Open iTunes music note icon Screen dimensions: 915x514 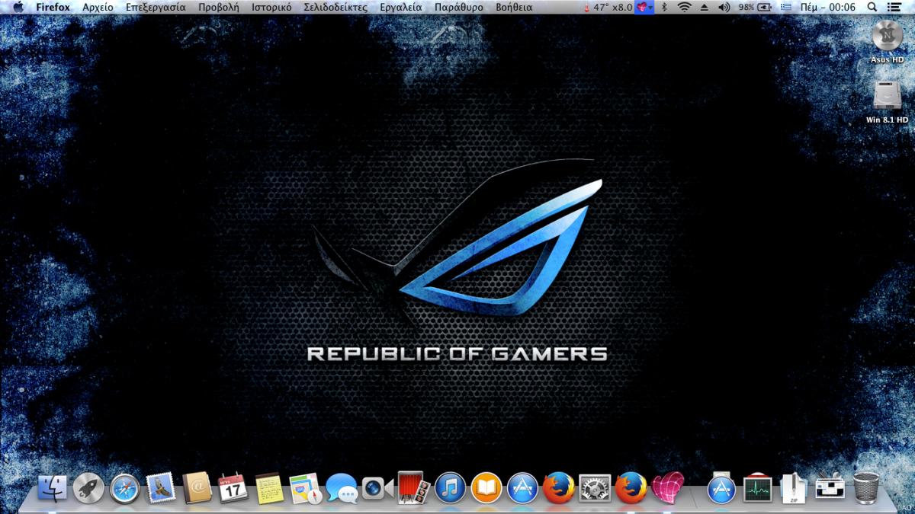click(x=451, y=487)
